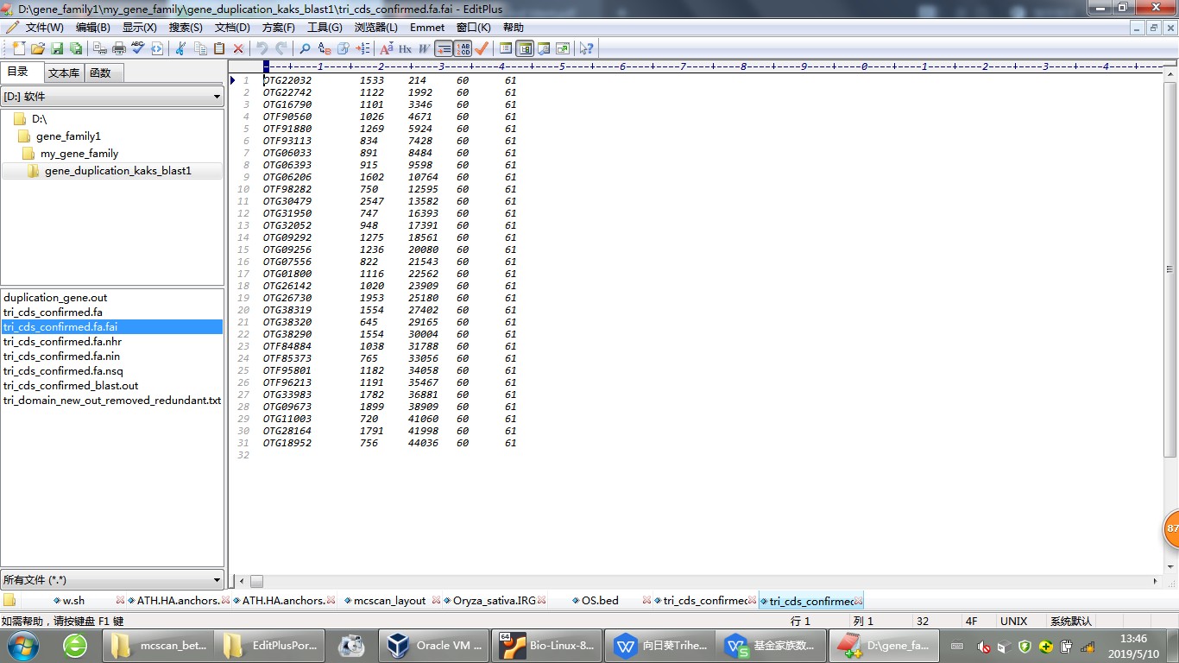Open the 搜索(S) menu
This screenshot has width=1179, height=663.
click(186, 28)
